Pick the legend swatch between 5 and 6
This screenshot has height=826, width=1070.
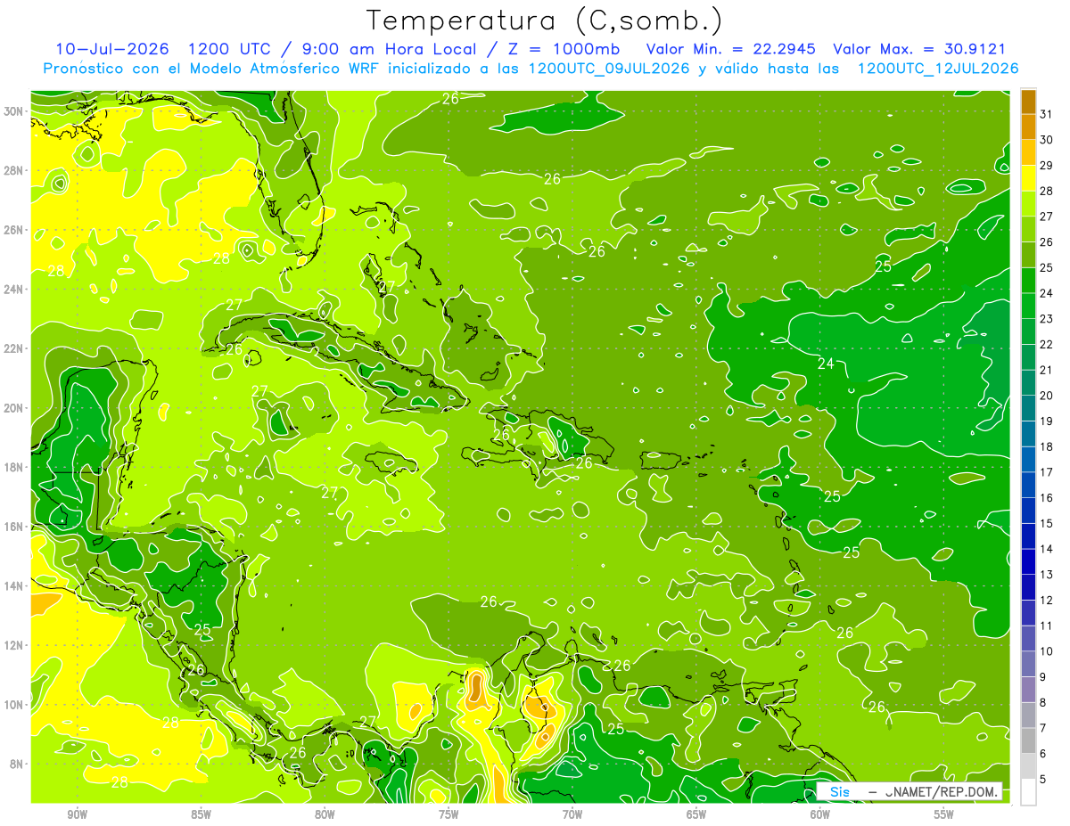[x=1028, y=766]
